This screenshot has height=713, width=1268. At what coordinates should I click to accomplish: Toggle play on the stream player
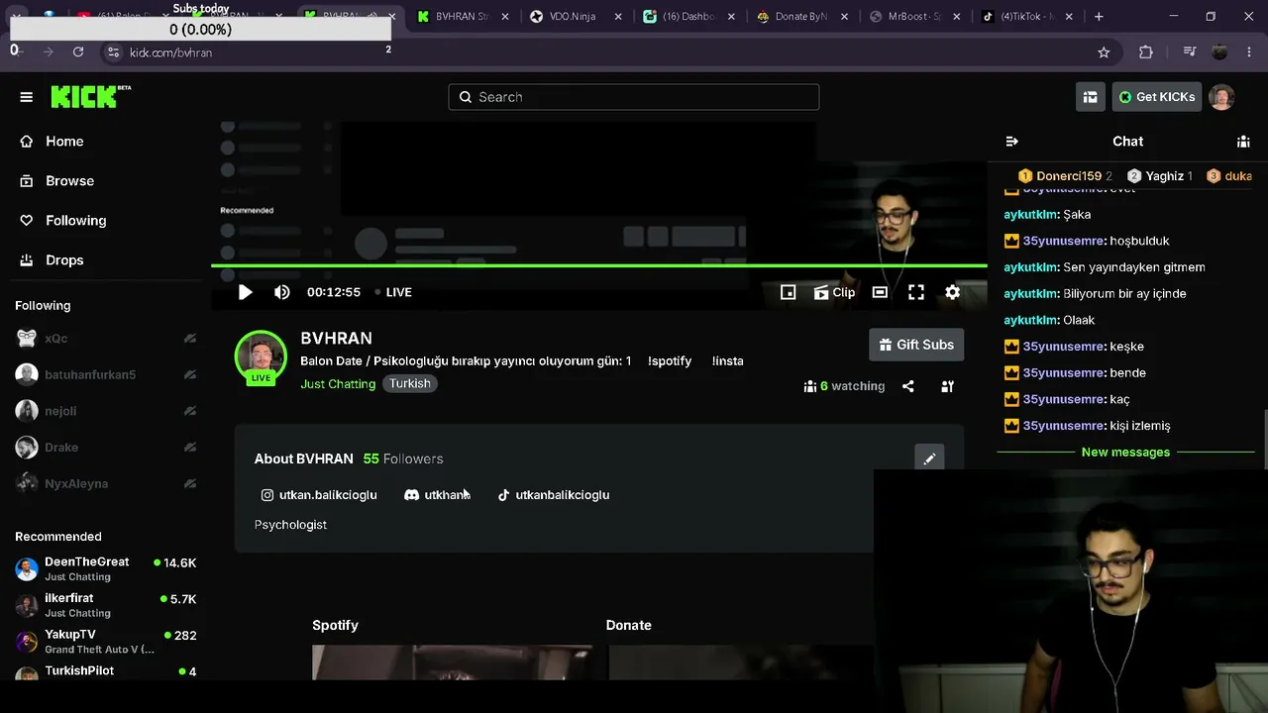point(246,292)
